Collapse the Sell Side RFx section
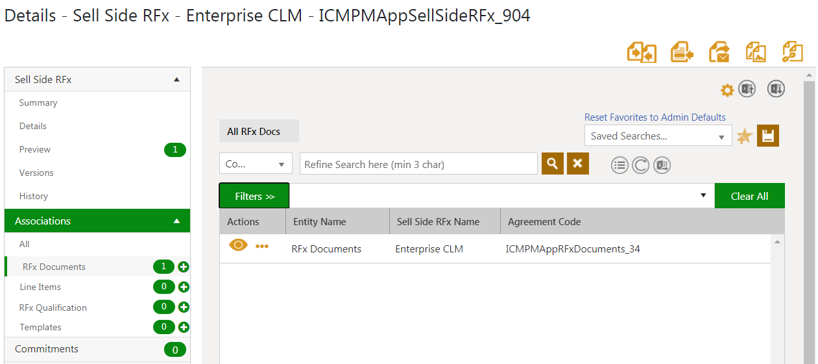Image resolution: width=818 pixels, height=364 pixels. (x=176, y=80)
